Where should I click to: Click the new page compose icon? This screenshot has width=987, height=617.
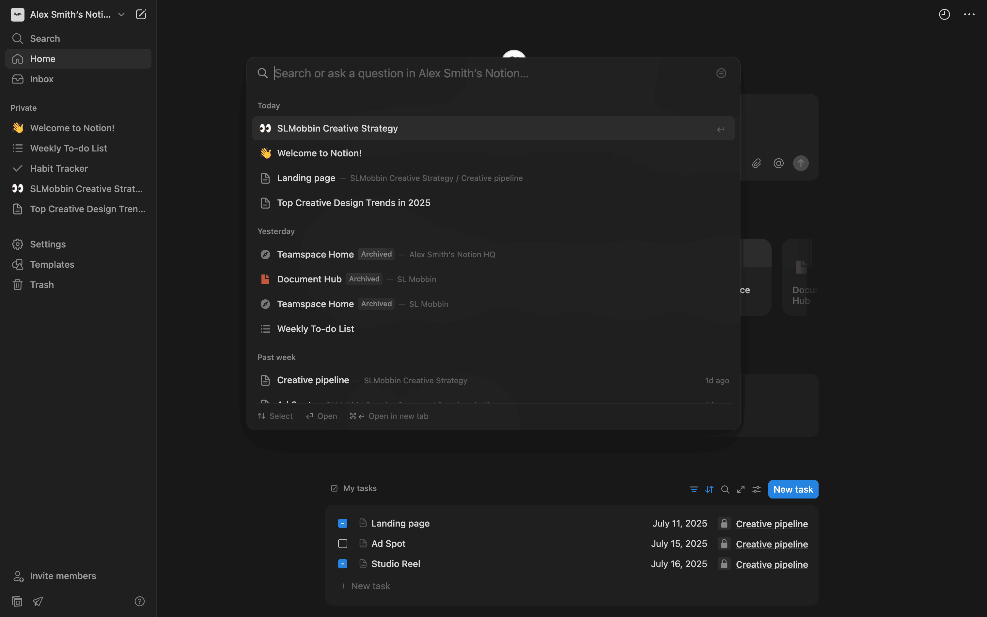(x=141, y=15)
